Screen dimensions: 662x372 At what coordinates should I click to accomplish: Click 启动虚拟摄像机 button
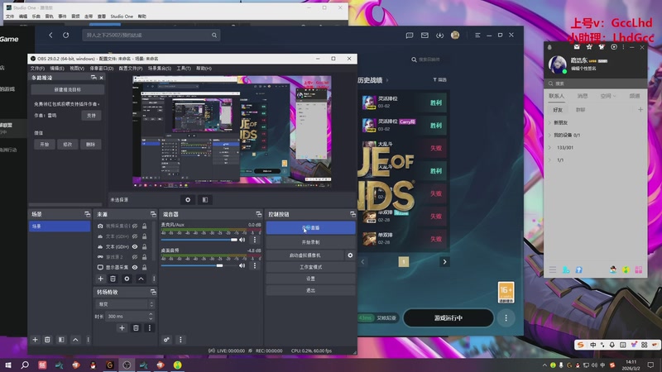[x=305, y=255]
